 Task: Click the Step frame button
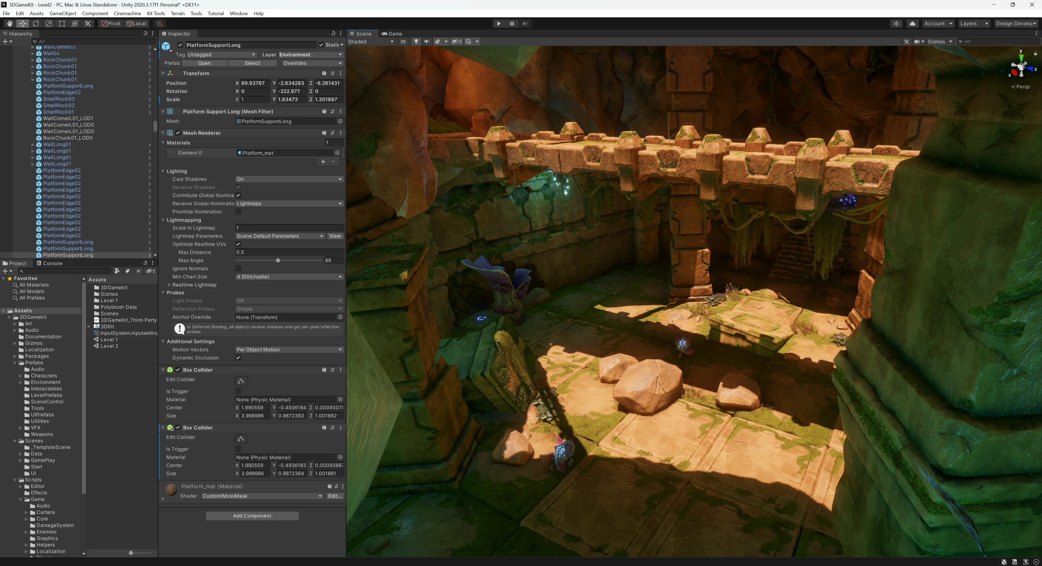coord(525,23)
